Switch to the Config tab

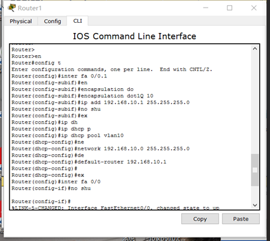53,22
